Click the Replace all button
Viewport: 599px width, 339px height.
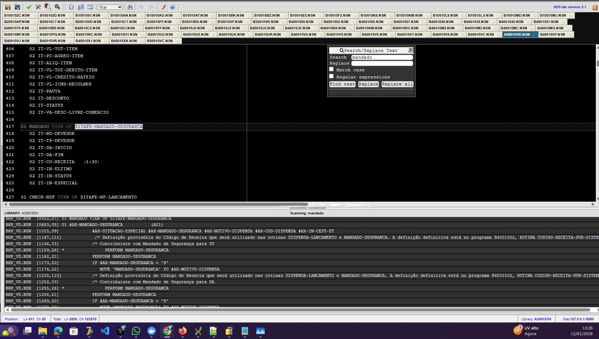pyautogui.click(x=397, y=84)
